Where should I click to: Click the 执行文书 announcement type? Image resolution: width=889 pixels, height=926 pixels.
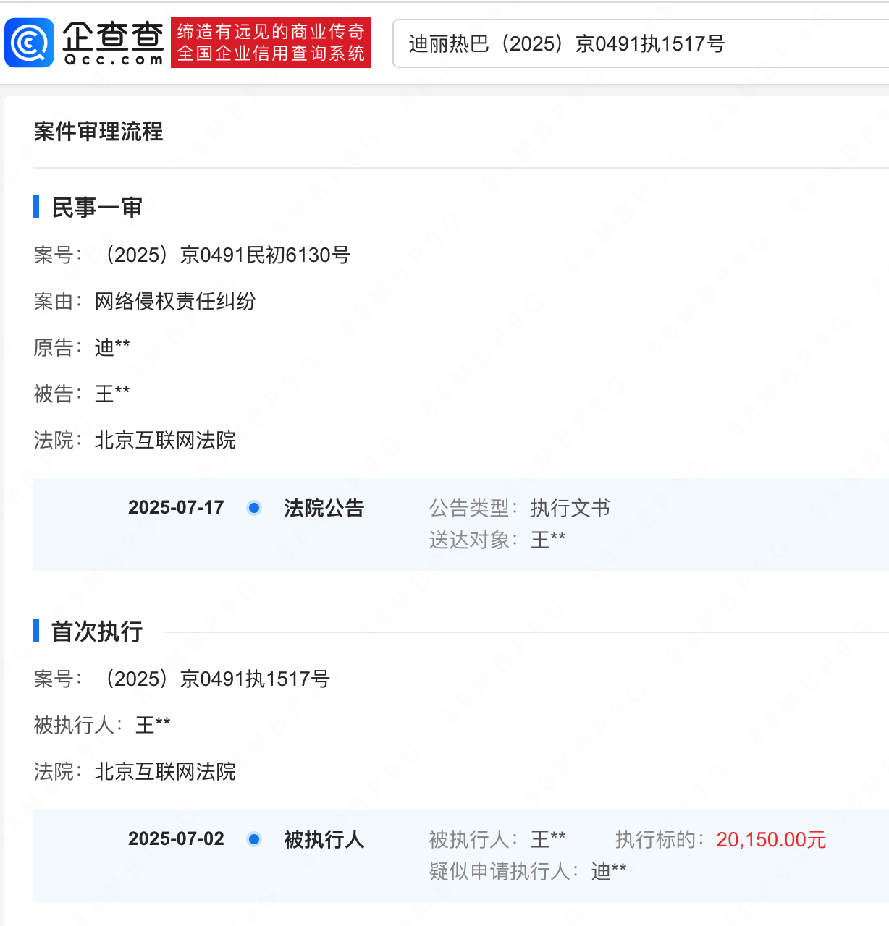(570, 508)
